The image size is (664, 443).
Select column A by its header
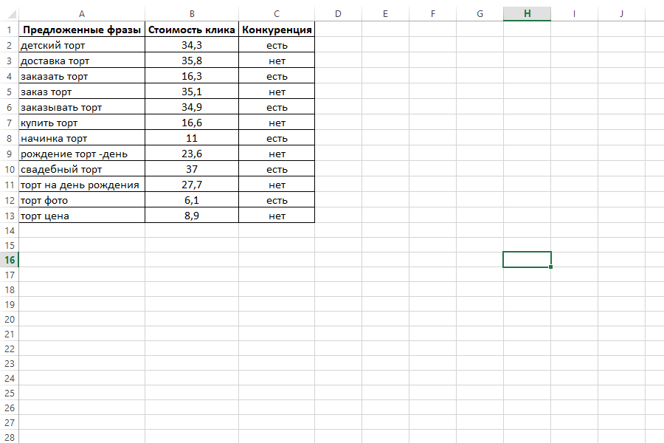(x=81, y=14)
